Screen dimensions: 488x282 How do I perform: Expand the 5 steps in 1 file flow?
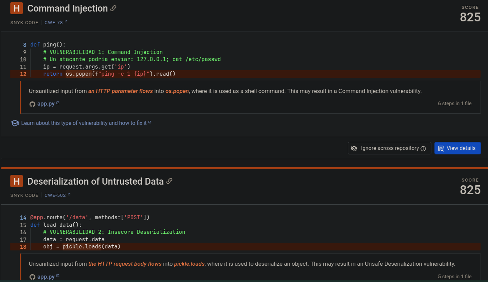(454, 277)
